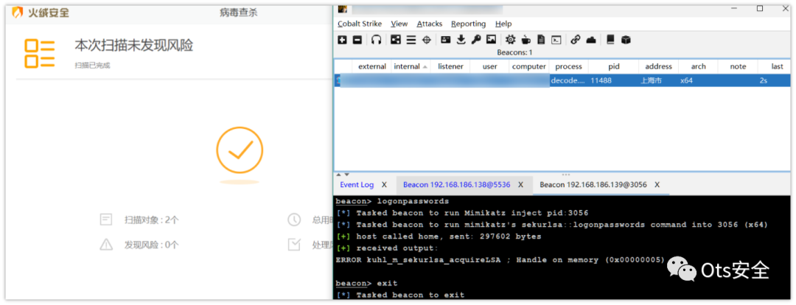Click the orange checkmark circle in Huorong
Screen dimensions: 796x305
tap(240, 150)
